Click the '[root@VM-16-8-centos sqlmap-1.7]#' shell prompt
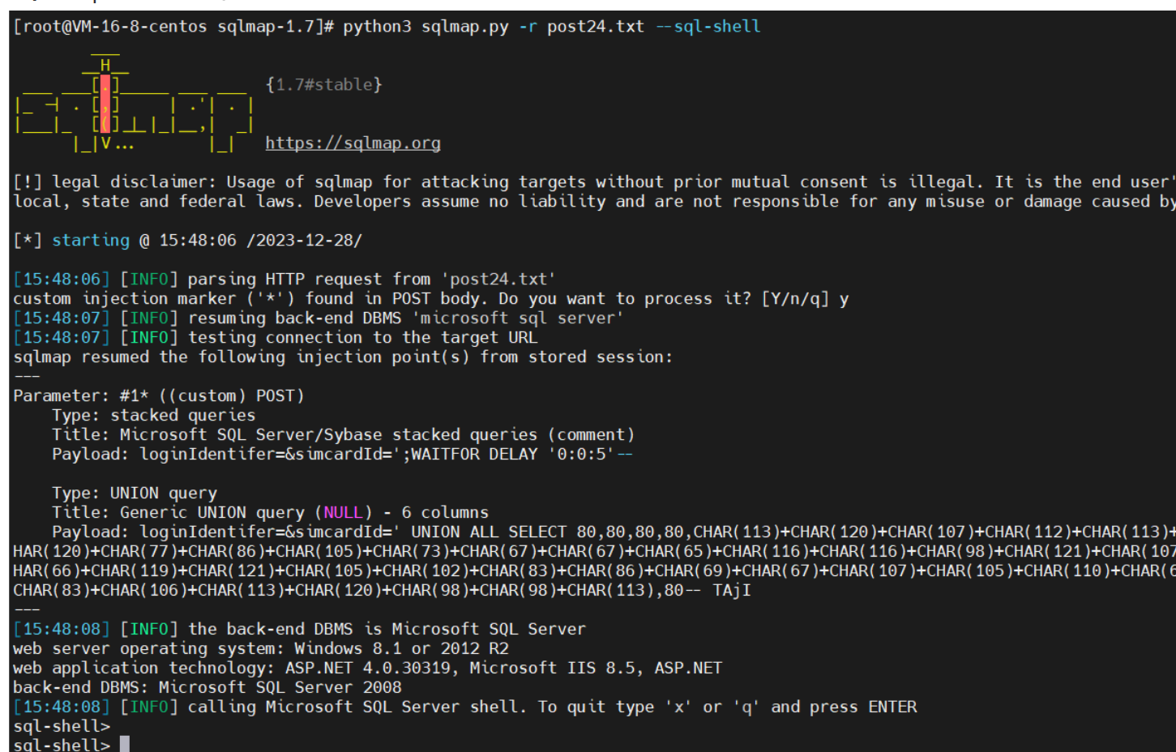 coord(173,27)
